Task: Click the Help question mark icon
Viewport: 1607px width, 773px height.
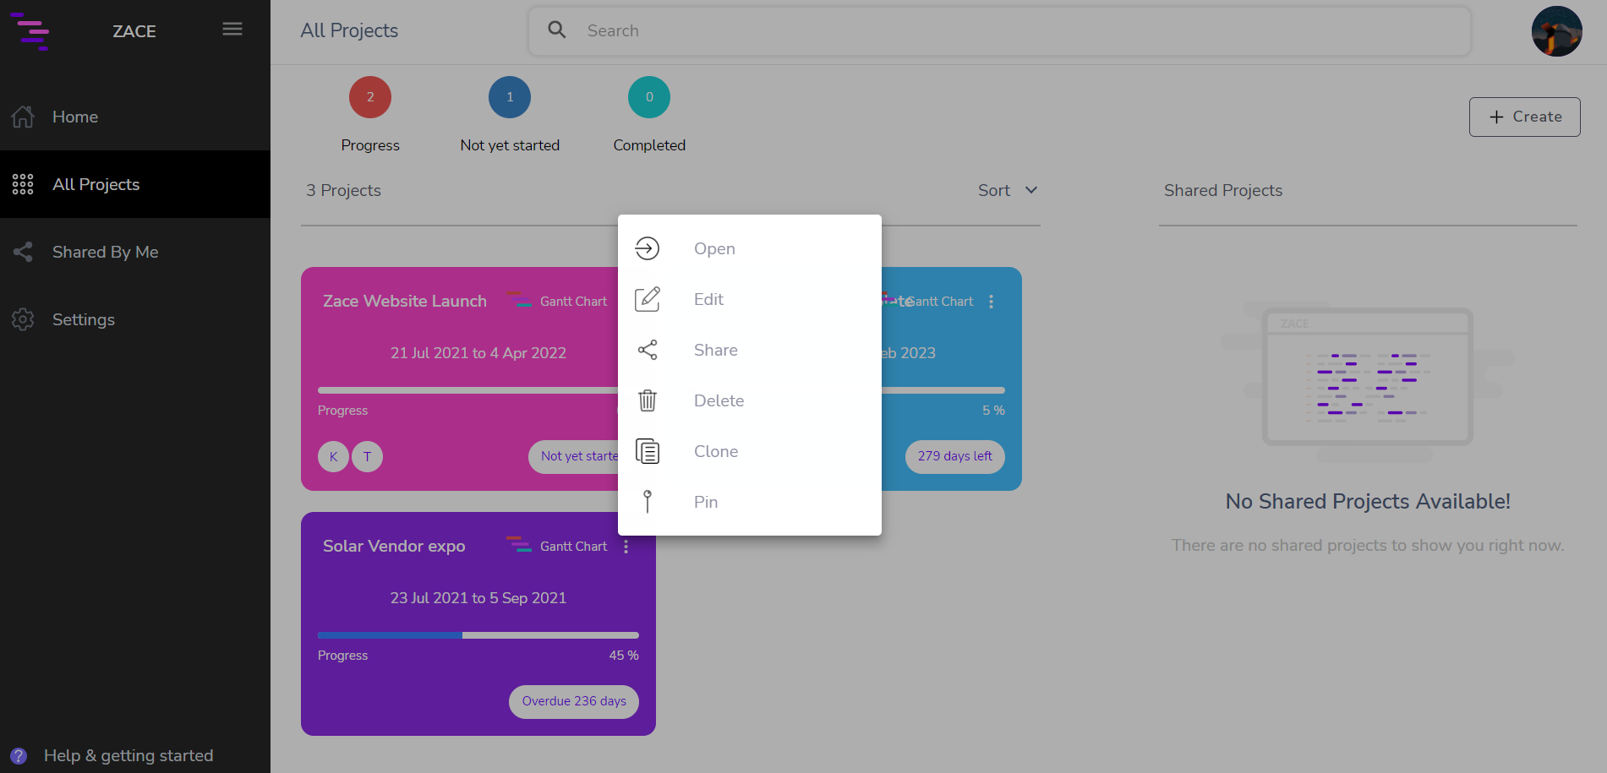Action: pos(19,755)
